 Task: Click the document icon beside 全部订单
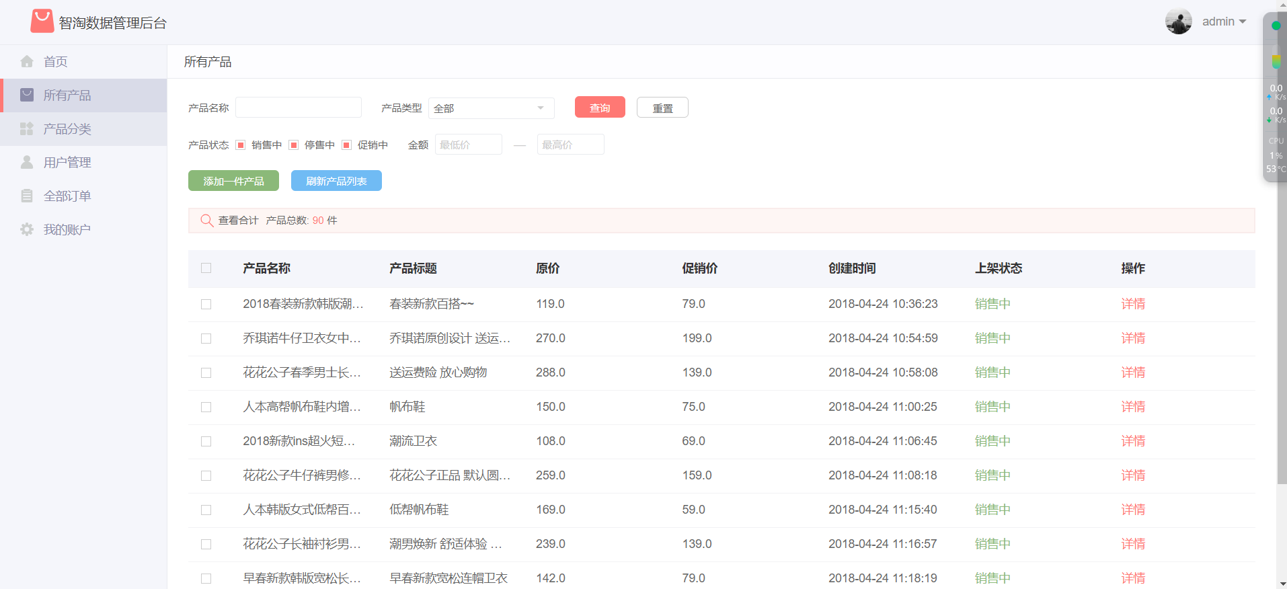coord(27,196)
